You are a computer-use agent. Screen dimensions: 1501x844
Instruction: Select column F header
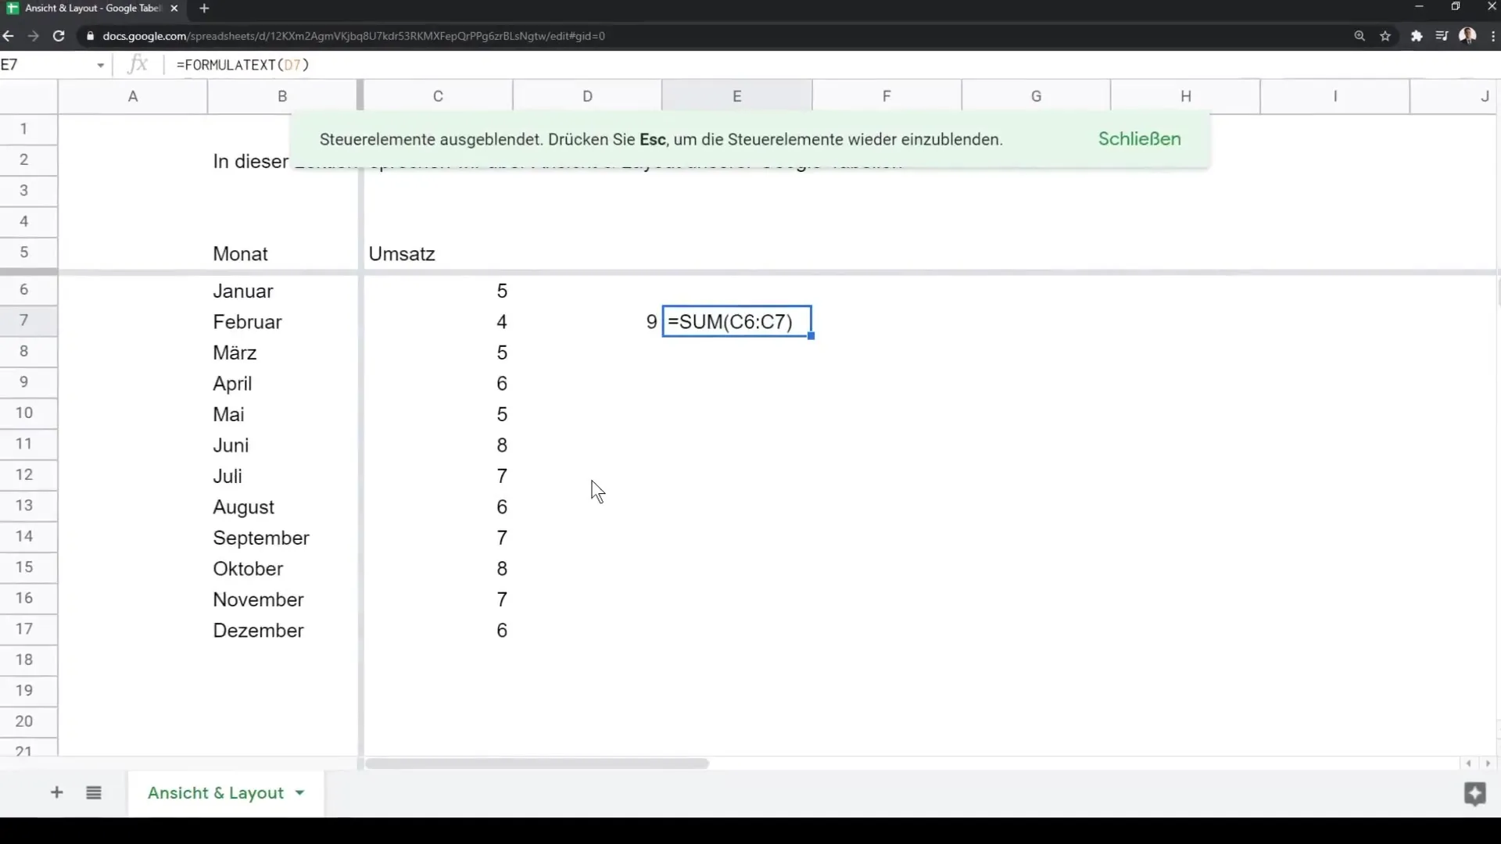pyautogui.click(x=887, y=96)
